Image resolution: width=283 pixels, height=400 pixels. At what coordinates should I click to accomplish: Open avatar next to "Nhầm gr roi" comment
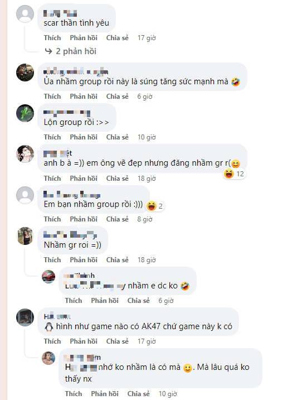[25, 236]
